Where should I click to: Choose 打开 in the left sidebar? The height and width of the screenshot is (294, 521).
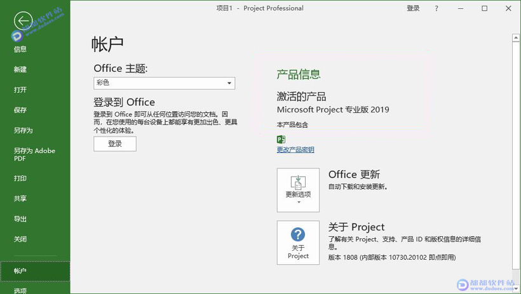(x=20, y=90)
